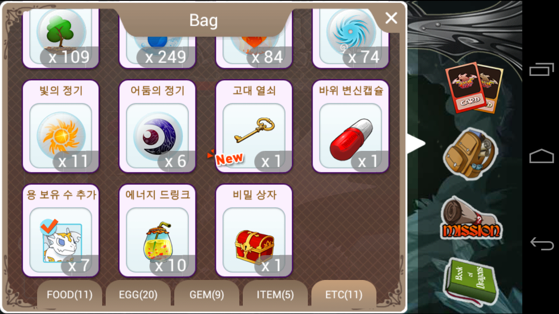Screen dimensions: 559x314
Task: Select the ETC(11) tab
Action: (344, 294)
